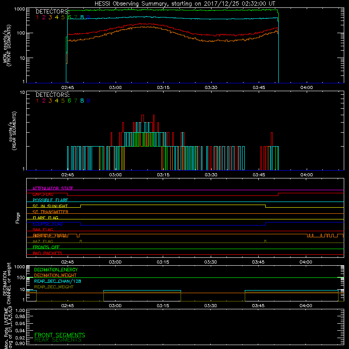The height and width of the screenshot is (349, 349).
Task: Click the MON. counts/s front segments axis title
Action: coord(7,45)
